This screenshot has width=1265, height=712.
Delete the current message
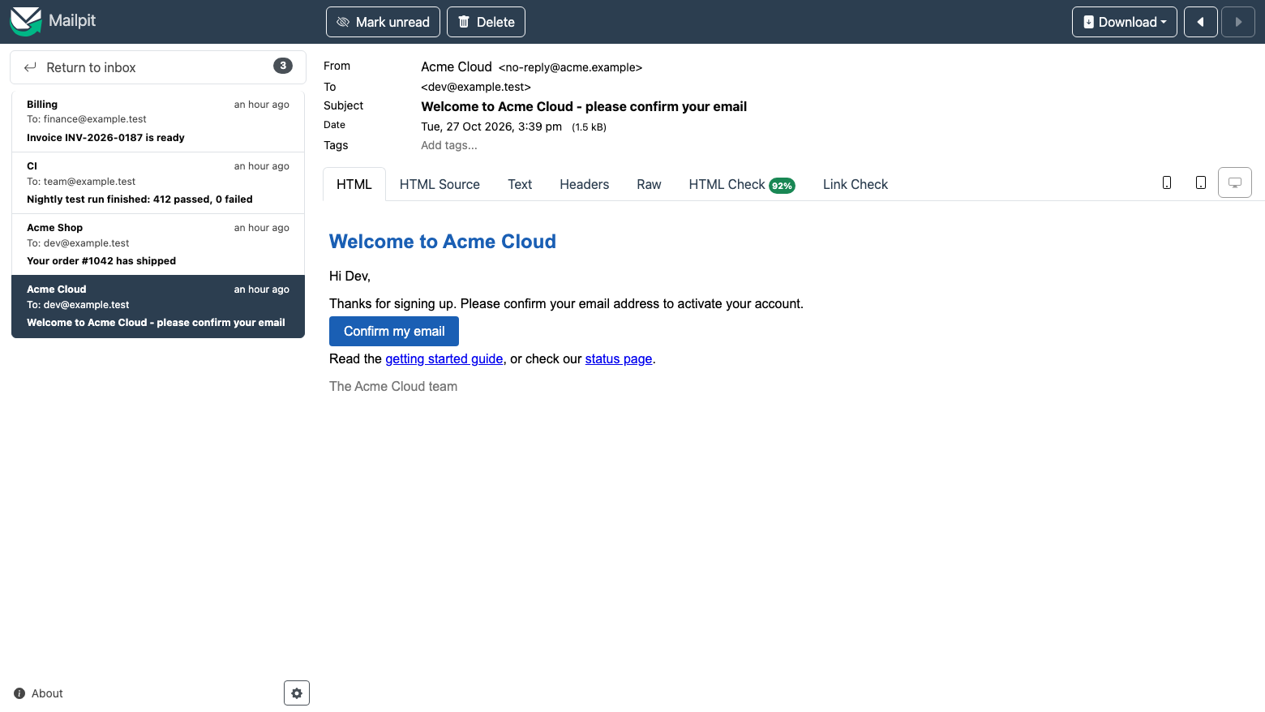[x=486, y=22]
